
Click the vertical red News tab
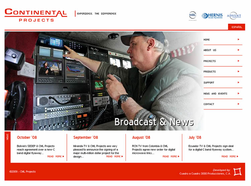[7, 137]
